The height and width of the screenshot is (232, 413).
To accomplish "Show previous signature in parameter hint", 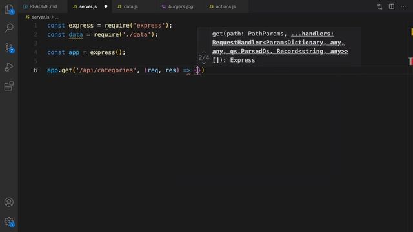I will click(x=204, y=52).
